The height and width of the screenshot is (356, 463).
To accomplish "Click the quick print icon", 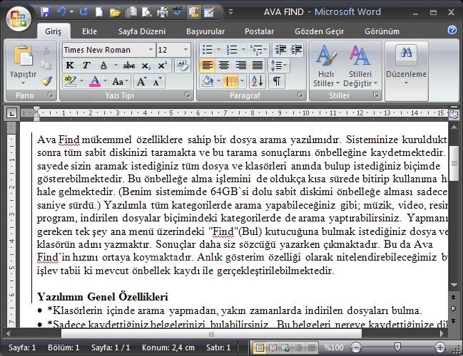I will [x=162, y=12].
